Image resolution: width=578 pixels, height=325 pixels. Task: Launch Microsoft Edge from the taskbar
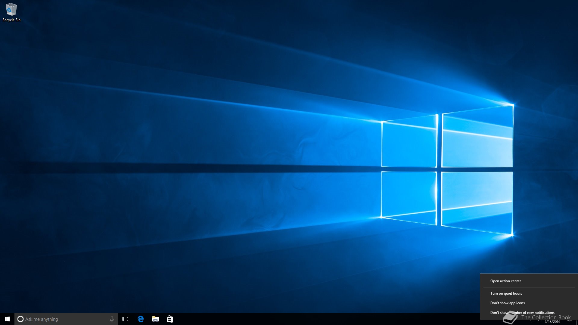(x=141, y=319)
